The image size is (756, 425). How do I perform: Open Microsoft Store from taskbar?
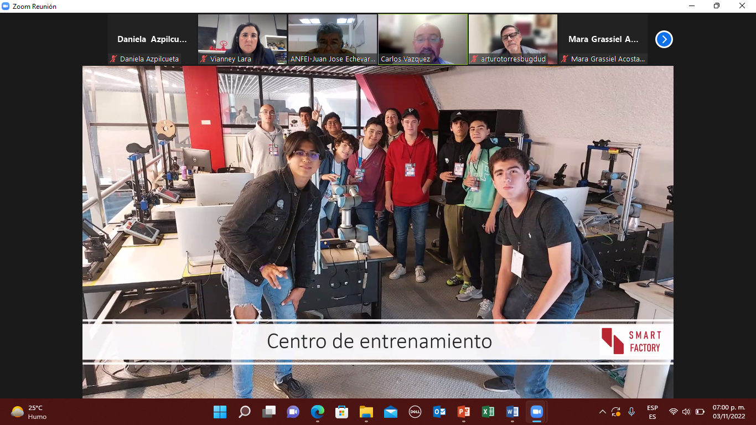point(341,412)
